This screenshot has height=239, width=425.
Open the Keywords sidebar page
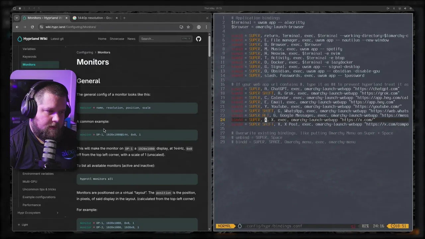pyautogui.click(x=30, y=57)
